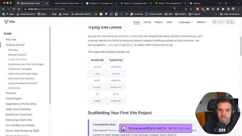Follow the Node.js link in compatibility note
This screenshot has height=136, width=242.
coord(113,130)
